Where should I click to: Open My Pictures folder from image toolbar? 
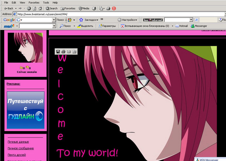point(74,52)
